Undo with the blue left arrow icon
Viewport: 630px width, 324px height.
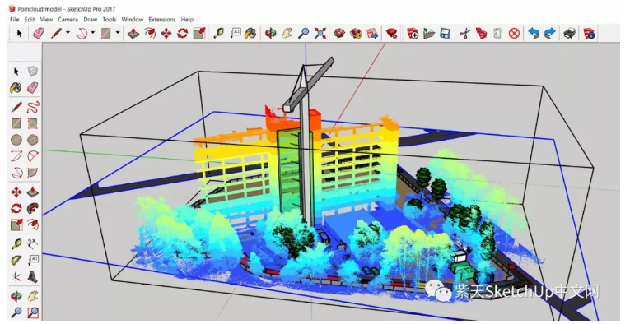[534, 33]
